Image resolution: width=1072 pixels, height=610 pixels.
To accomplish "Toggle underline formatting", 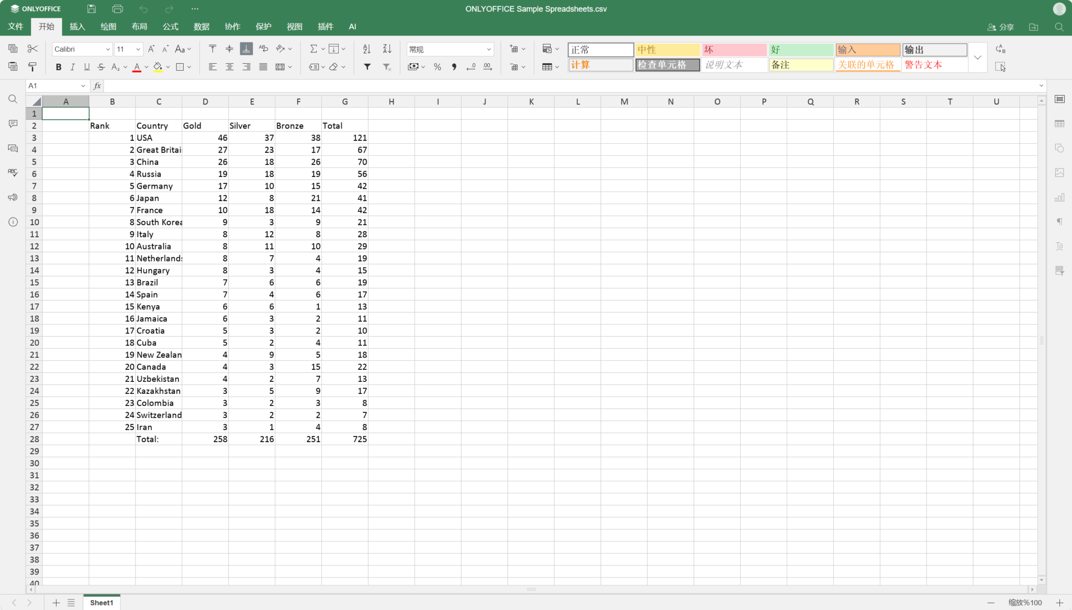I will pyautogui.click(x=87, y=67).
